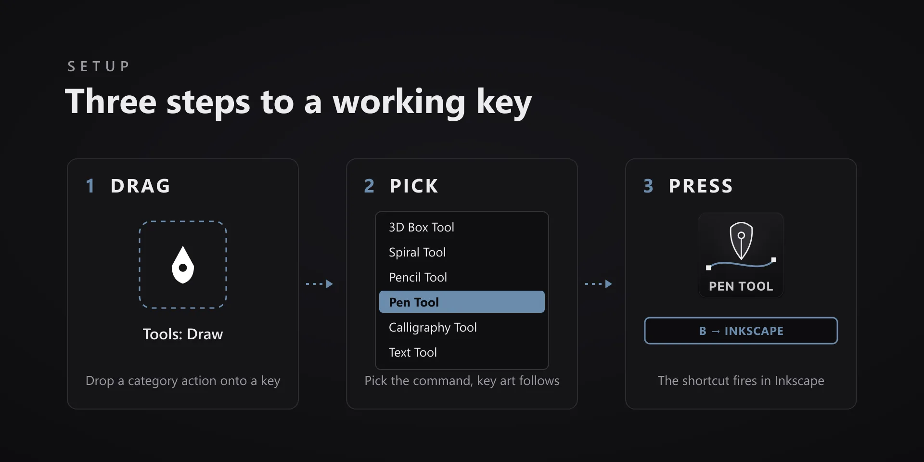Pick Calligraphy Tool from the list

pos(462,327)
